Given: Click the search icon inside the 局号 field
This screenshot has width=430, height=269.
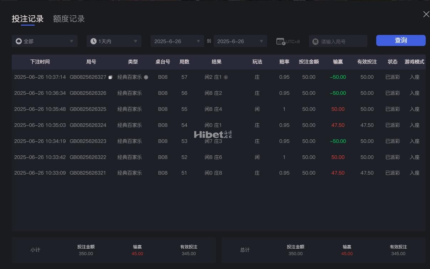Looking at the screenshot, I should (316, 41).
